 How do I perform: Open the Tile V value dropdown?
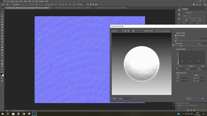pyautogui.click(x=184, y=81)
